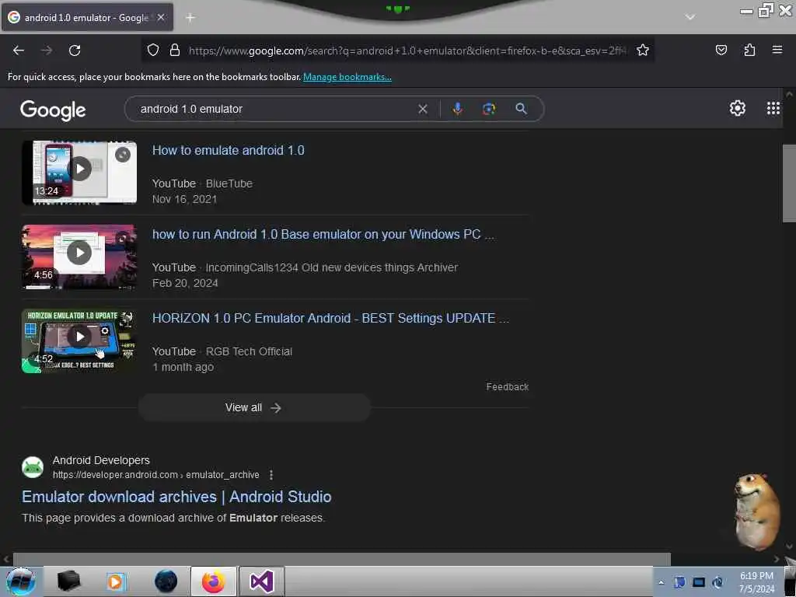The image size is (796, 597).
Task: Open Emulator download archives Android Studio result
Action: pos(176,497)
